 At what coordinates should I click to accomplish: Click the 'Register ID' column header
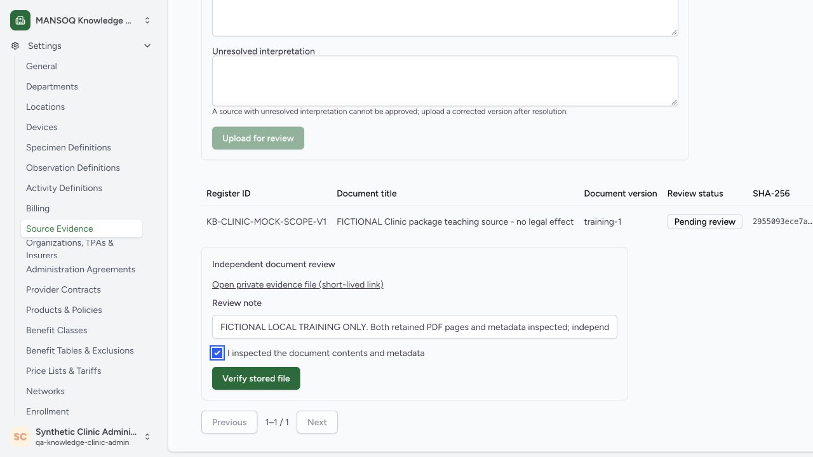229,194
